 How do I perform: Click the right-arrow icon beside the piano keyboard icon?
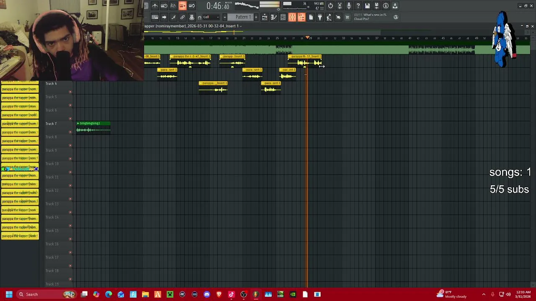pyautogui.click(x=164, y=17)
